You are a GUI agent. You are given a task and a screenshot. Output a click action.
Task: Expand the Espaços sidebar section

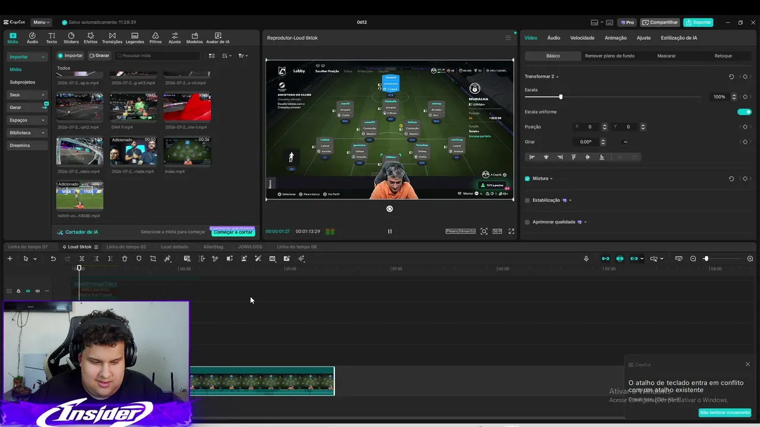27,120
